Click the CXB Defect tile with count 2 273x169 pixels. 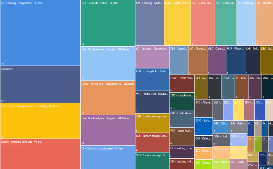204,142
